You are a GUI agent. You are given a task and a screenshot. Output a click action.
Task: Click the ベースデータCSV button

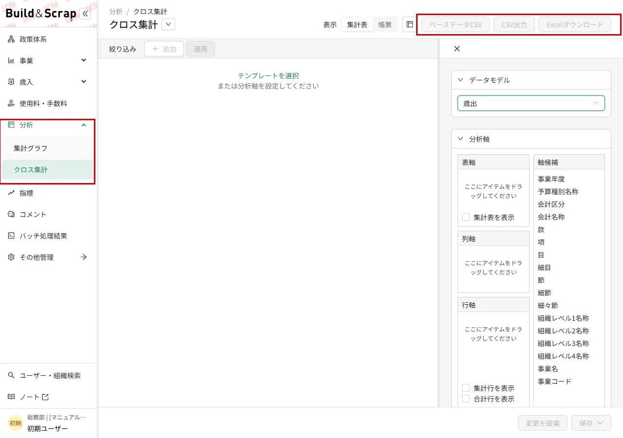click(x=456, y=24)
